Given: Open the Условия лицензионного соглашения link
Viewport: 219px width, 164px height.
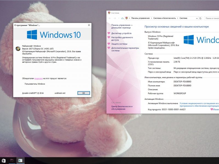Looking at the screenshot, I should [x=199, y=105].
